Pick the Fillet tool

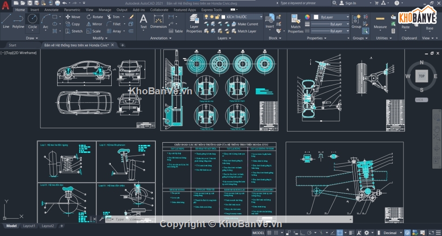[x=114, y=24]
